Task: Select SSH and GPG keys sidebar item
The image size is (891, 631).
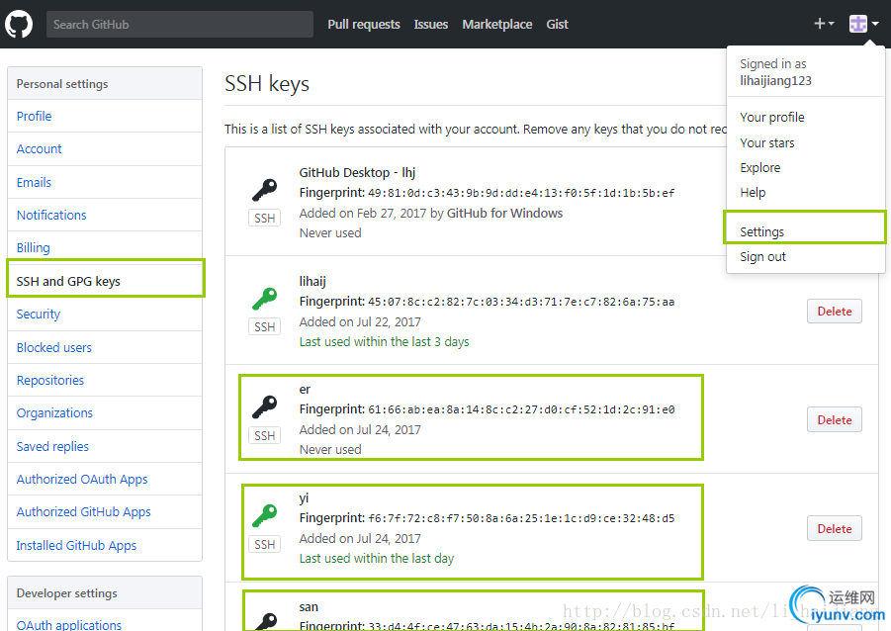Action: 105,282
